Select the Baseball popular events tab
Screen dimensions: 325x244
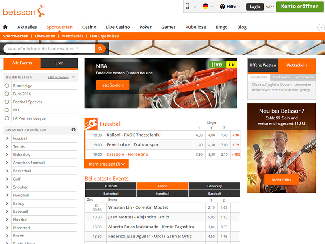pos(214,194)
